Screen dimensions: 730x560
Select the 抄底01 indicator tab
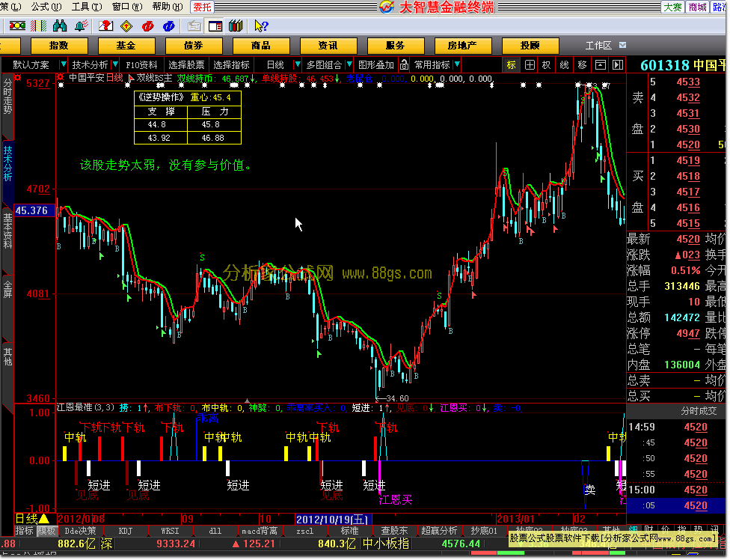[484, 531]
